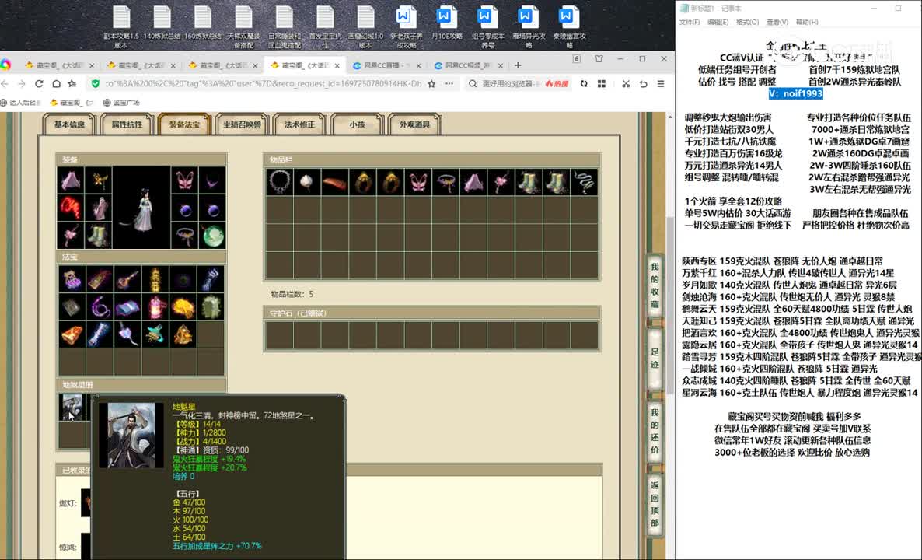922x560 pixels.
Task: Open desktop file 副本攻略1.5版本
Action: click(121, 27)
